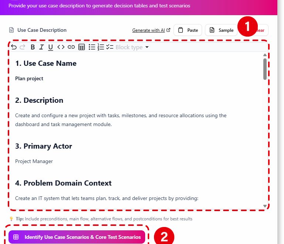This screenshot has width=284, height=244.
Task: Click the editor scrollbar up arrow
Action: click(265, 55)
